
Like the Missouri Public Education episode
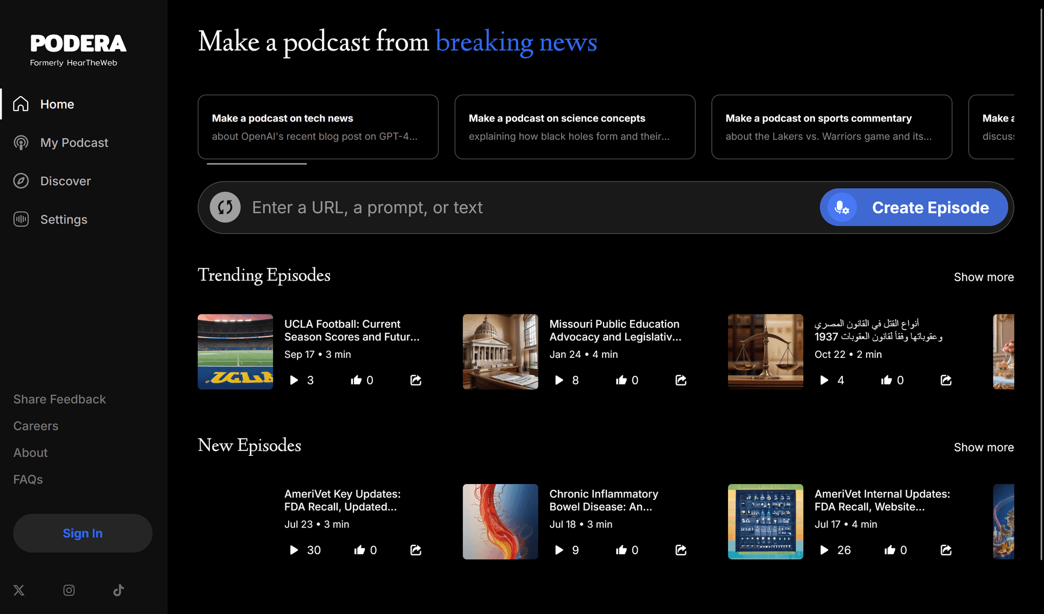click(x=622, y=380)
